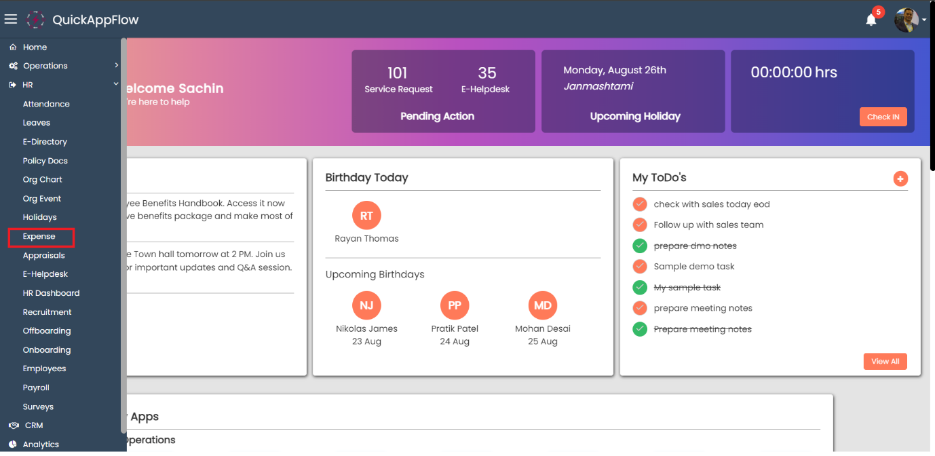Uncheck the 'prepare dmo notes' task
This screenshot has height=456, width=935.
[x=639, y=246]
